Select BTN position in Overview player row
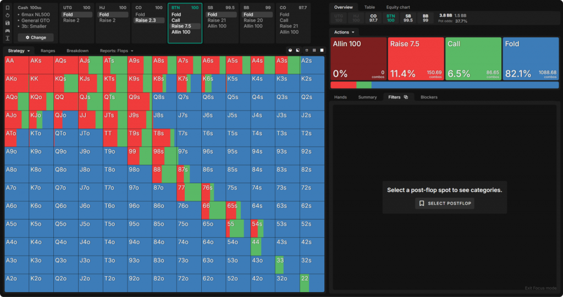The image size is (563, 297). 390,18
